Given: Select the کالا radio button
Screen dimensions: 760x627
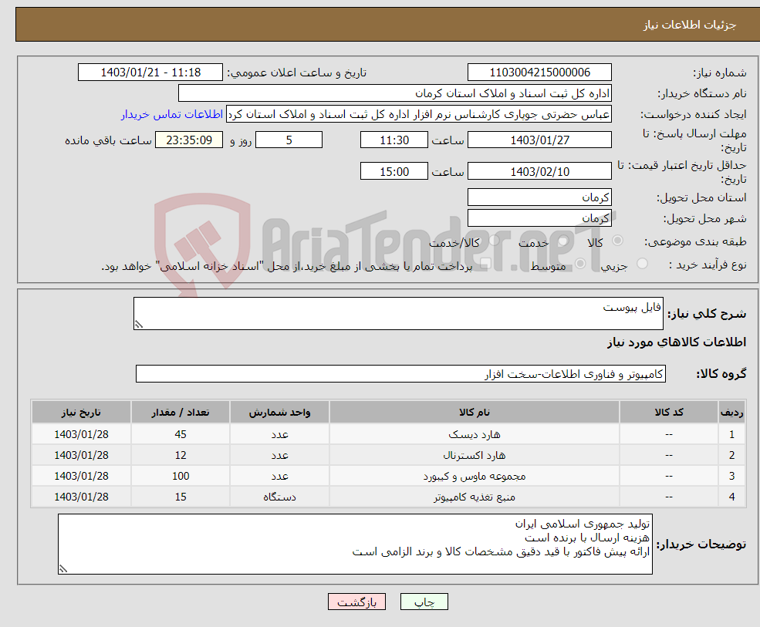Looking at the screenshot, I should (x=617, y=241).
